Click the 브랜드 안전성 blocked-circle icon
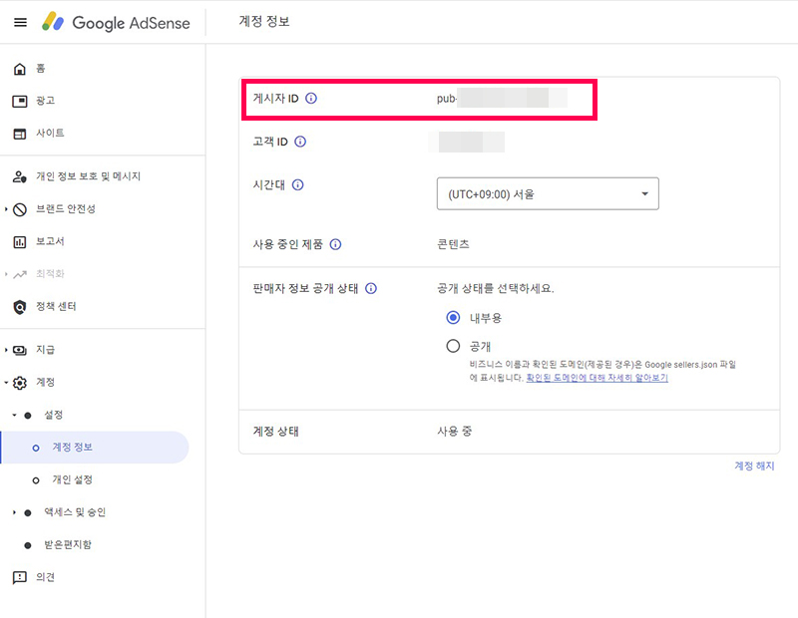 19,209
